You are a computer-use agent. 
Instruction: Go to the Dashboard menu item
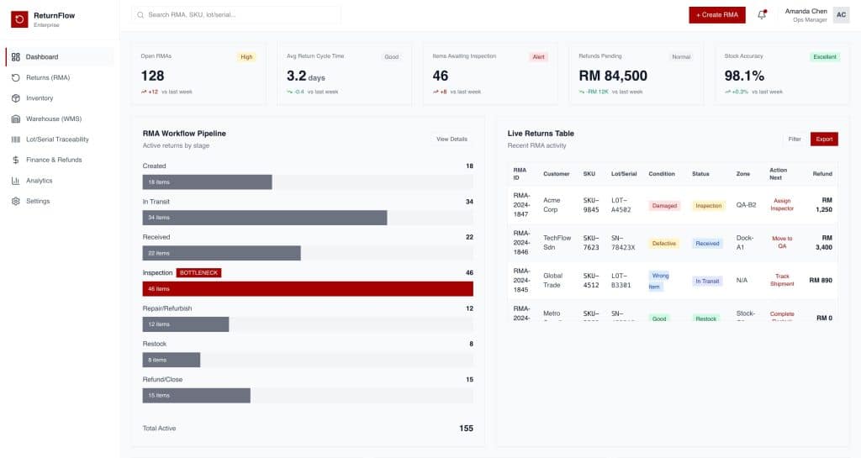(x=42, y=57)
